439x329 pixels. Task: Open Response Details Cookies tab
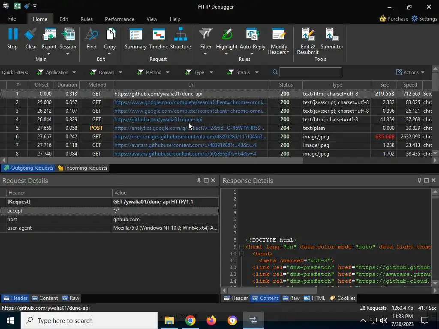(343, 298)
